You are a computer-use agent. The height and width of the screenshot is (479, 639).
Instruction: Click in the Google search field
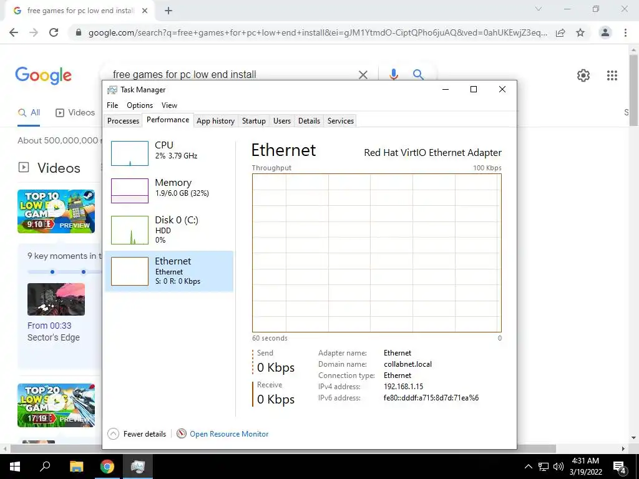[x=232, y=75]
